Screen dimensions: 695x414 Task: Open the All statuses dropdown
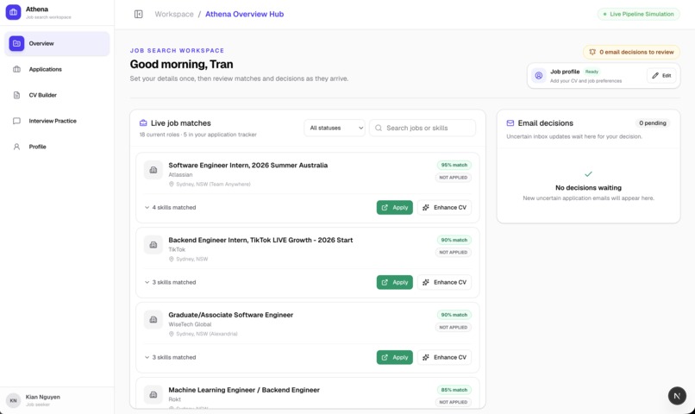(x=335, y=128)
